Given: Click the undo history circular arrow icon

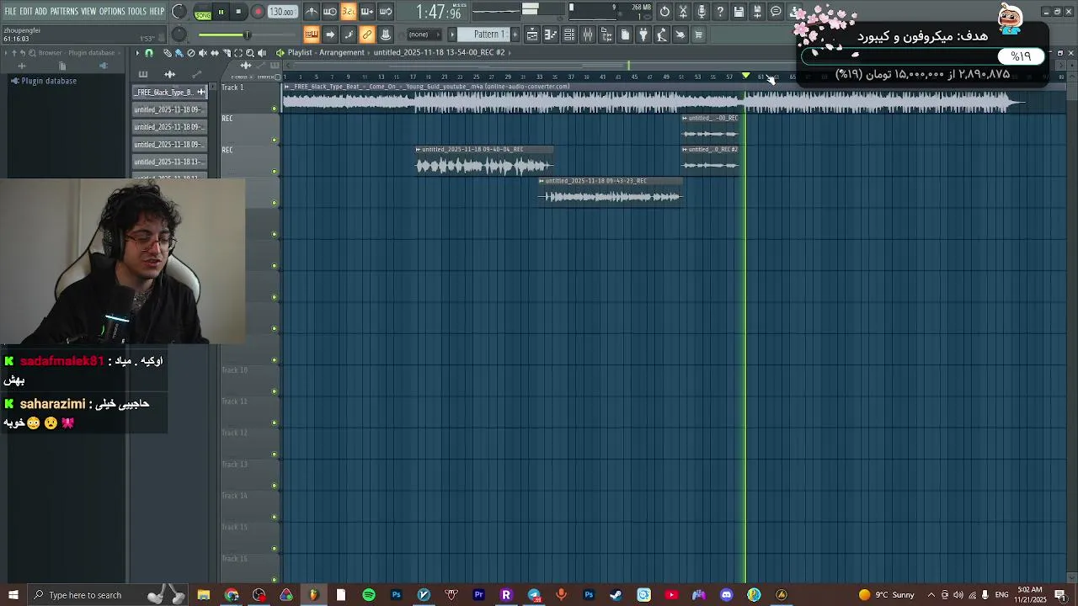Looking at the screenshot, I should (664, 12).
